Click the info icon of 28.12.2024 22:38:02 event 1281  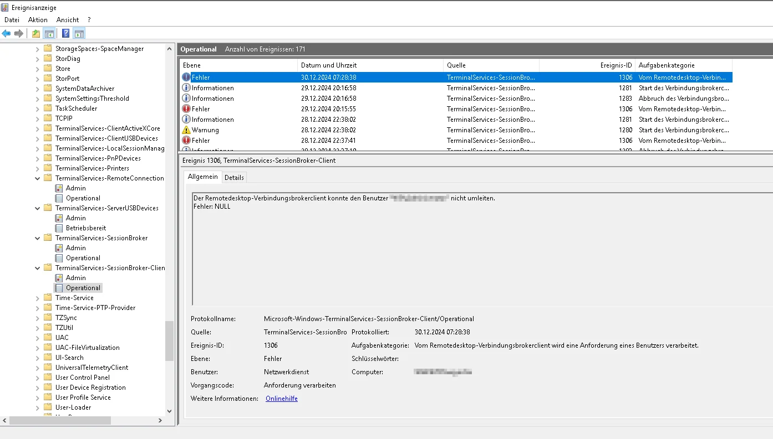[186, 120]
